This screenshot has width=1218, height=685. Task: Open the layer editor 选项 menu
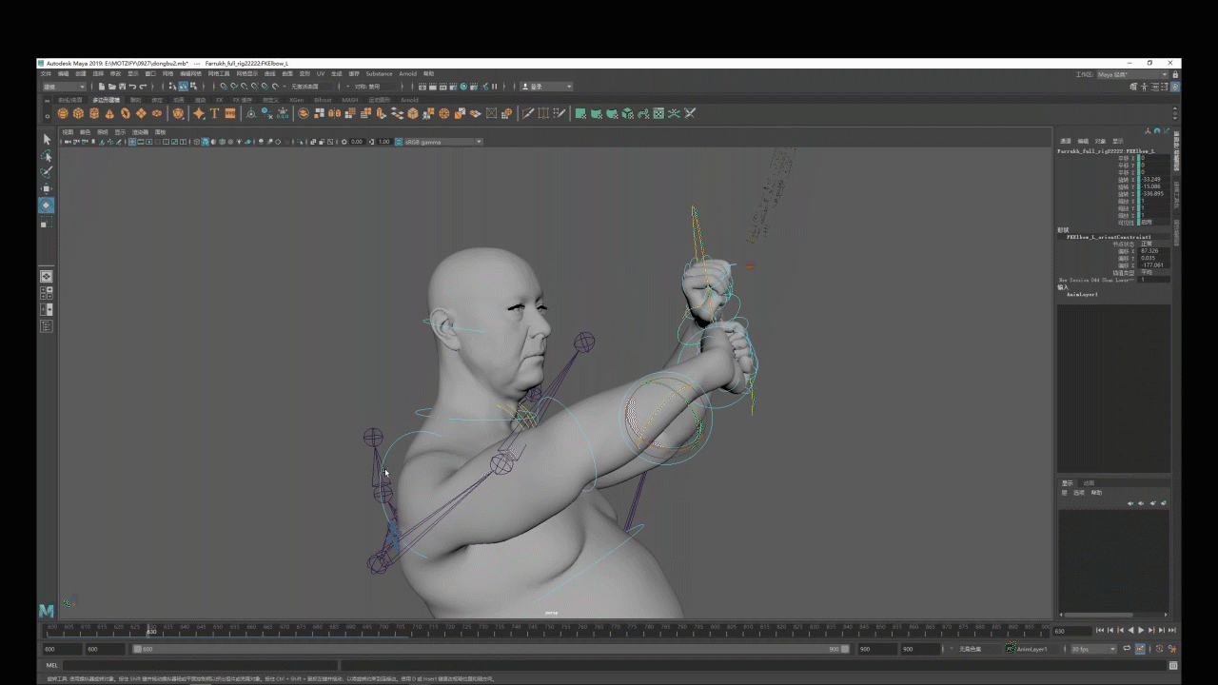point(1079,493)
